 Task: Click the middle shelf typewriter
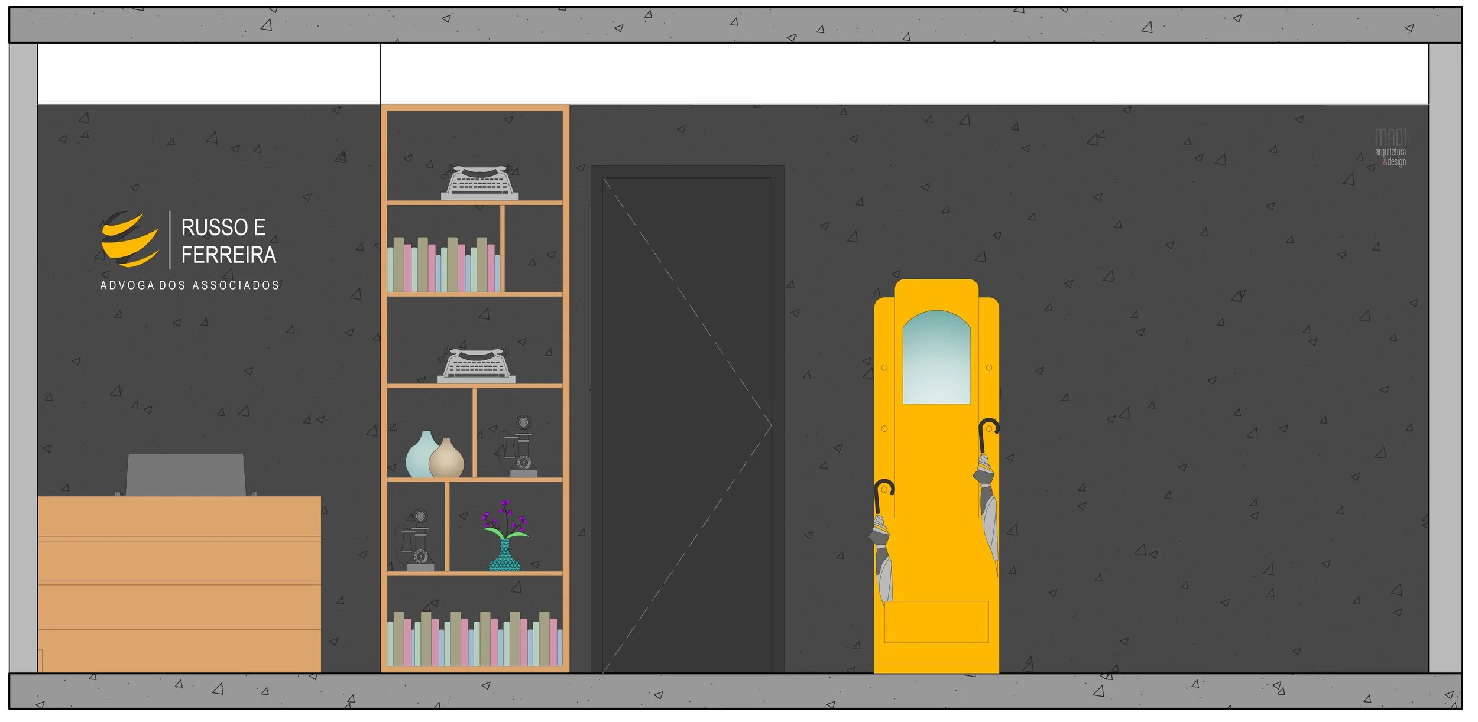[477, 366]
